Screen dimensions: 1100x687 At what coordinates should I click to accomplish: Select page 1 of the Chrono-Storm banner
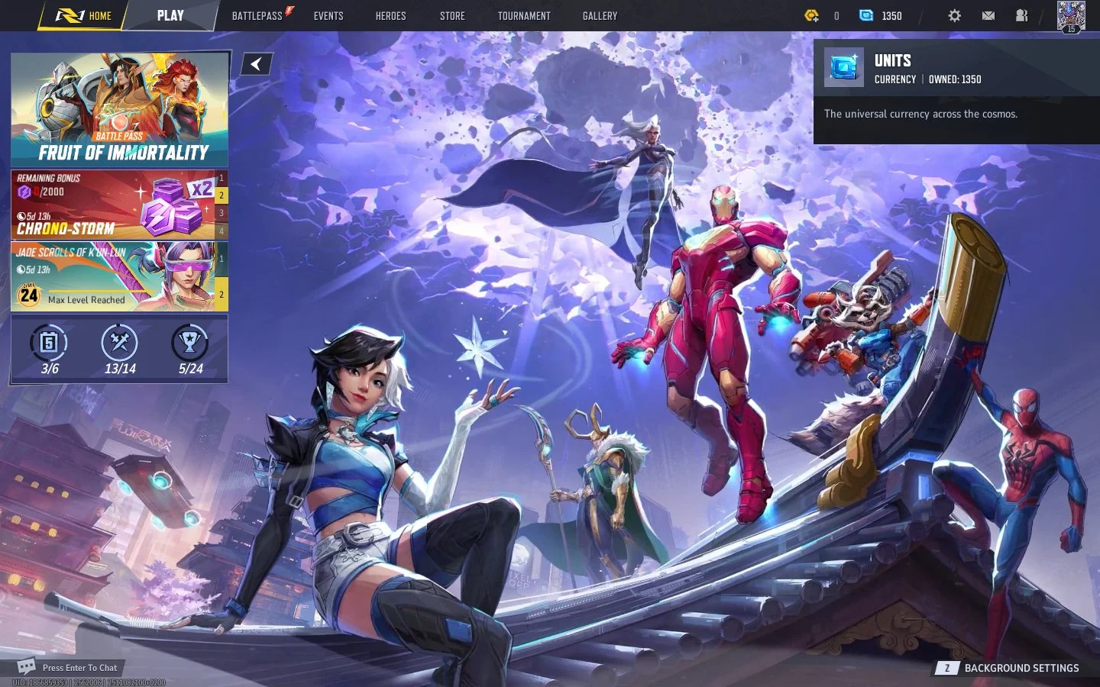click(x=222, y=178)
